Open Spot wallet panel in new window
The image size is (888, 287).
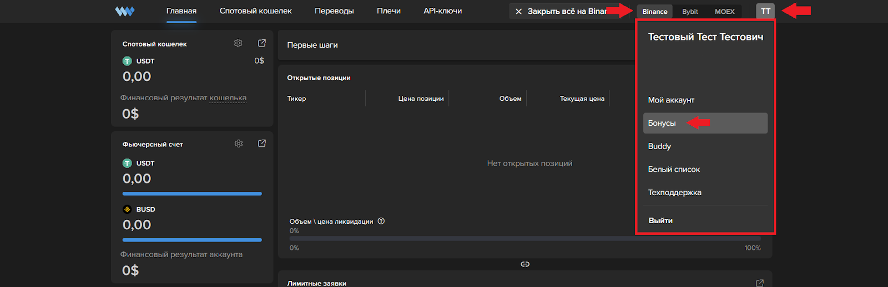[x=262, y=43]
